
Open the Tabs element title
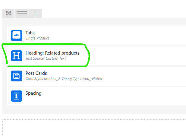click(x=30, y=33)
